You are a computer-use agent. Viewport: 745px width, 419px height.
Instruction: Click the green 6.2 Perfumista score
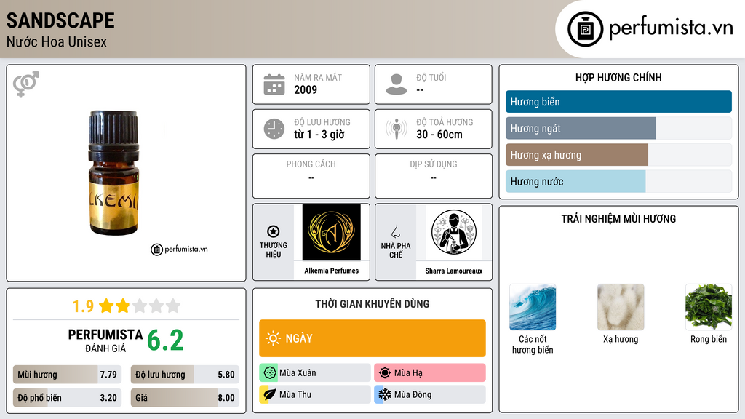pos(165,340)
